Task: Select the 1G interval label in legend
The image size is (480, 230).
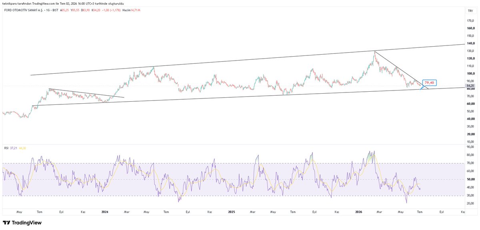Action: (48, 10)
